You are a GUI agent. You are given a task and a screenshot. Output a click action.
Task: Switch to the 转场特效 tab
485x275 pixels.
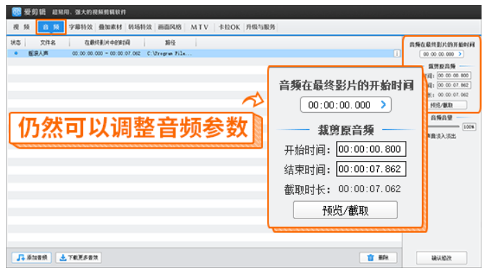[140, 27]
